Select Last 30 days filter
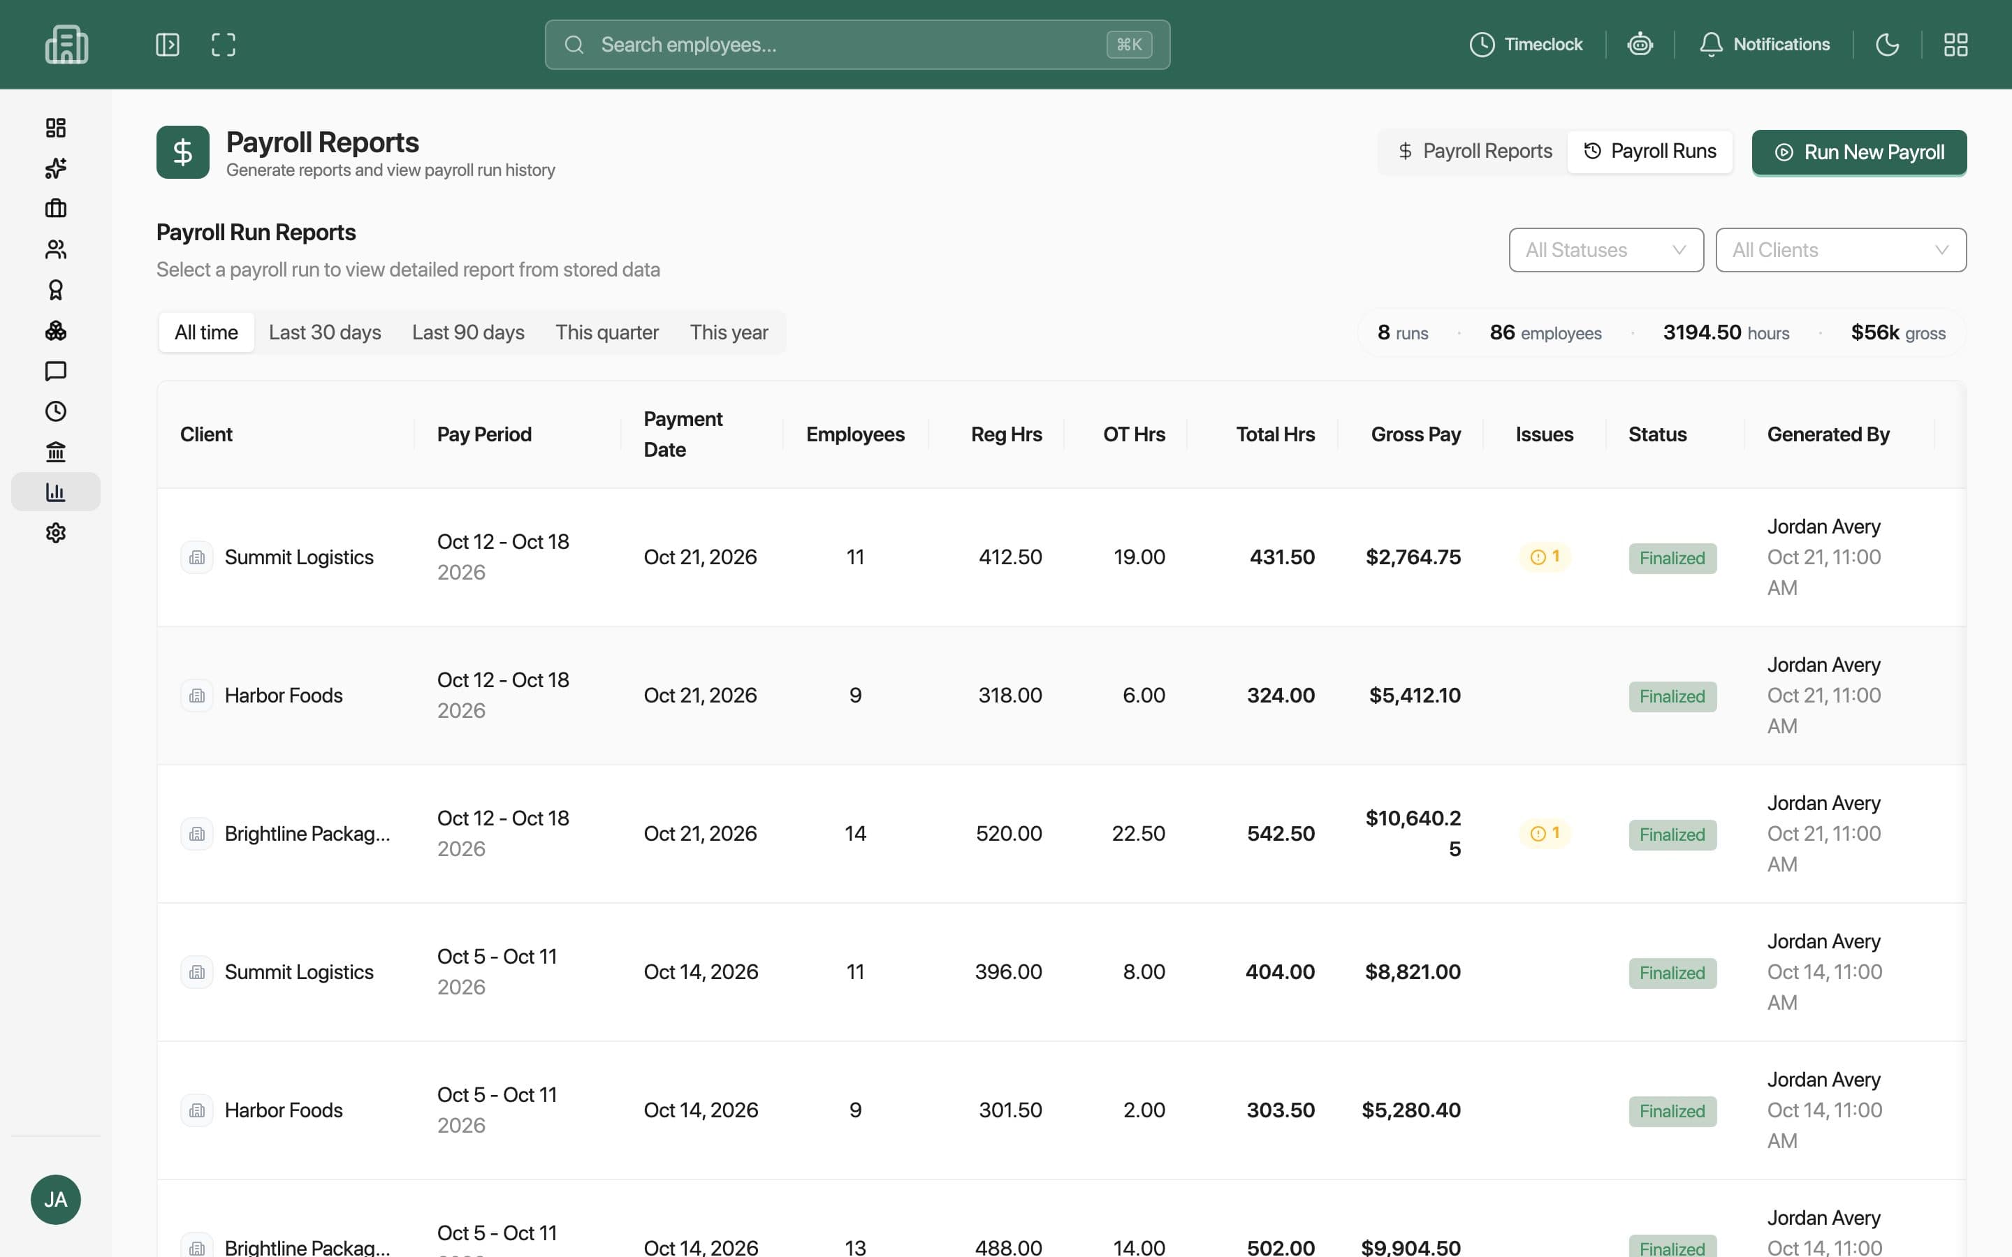The width and height of the screenshot is (2012, 1257). [325, 332]
